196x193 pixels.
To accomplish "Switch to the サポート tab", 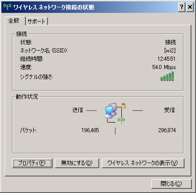I will click(x=36, y=21).
